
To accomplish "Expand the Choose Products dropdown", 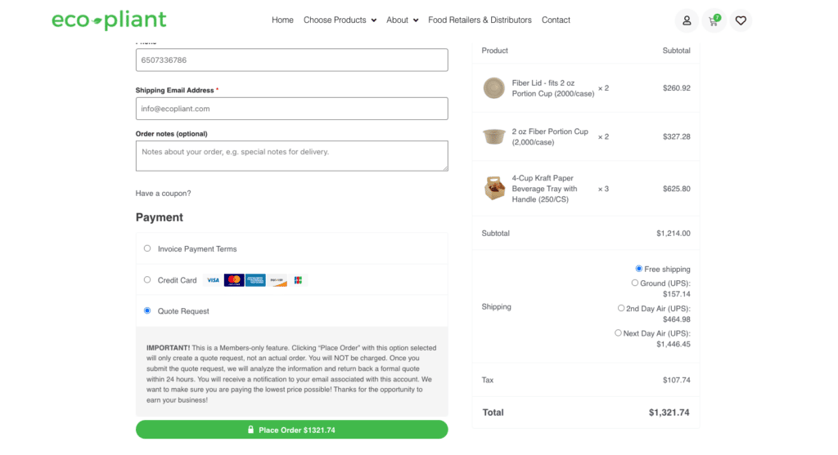I will (x=340, y=20).
